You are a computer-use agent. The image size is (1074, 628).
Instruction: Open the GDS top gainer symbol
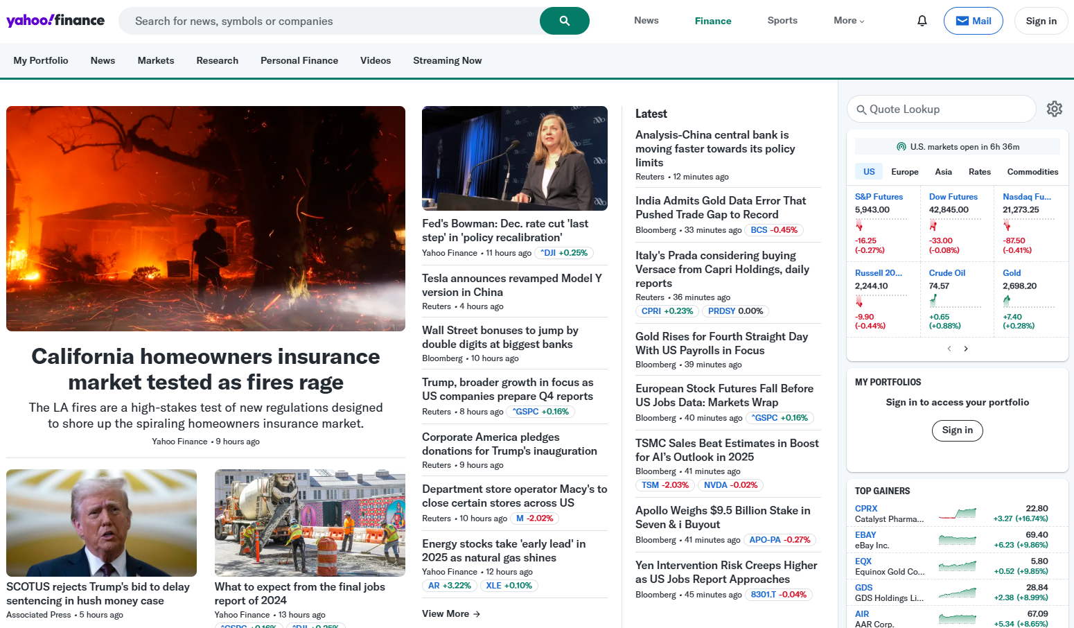[x=863, y=588]
